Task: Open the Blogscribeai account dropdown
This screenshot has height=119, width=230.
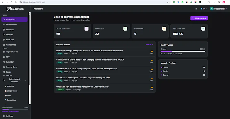Action: pyautogui.click(x=218, y=9)
